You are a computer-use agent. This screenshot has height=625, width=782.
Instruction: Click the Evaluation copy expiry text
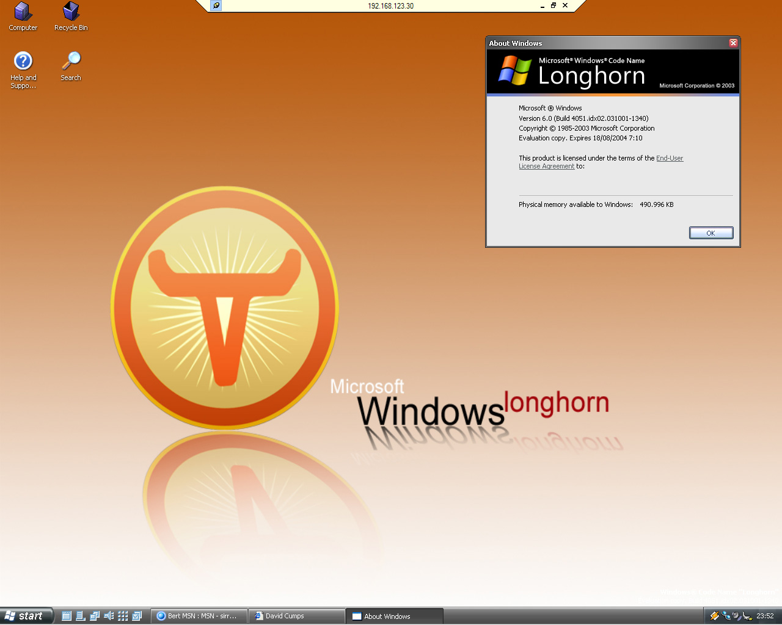(580, 138)
